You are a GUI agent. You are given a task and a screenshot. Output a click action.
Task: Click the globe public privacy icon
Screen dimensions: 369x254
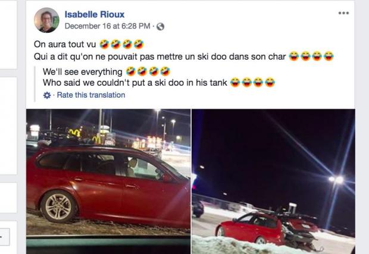tap(160, 27)
